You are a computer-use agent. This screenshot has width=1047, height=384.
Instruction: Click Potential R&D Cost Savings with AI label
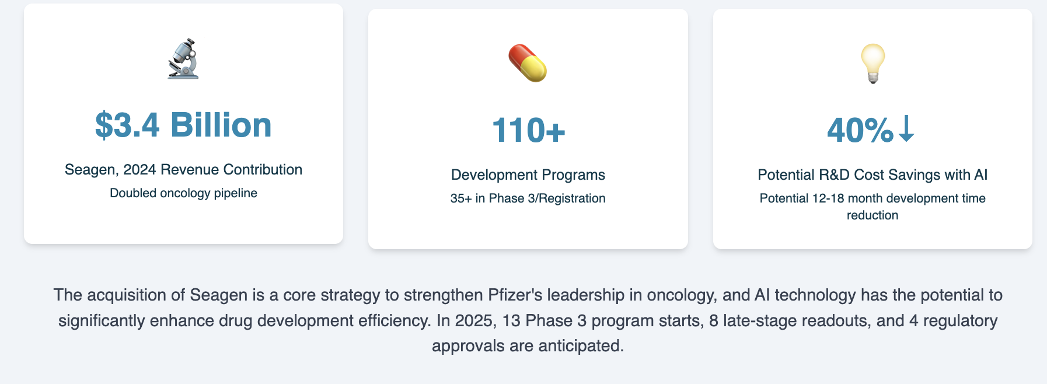click(x=873, y=175)
